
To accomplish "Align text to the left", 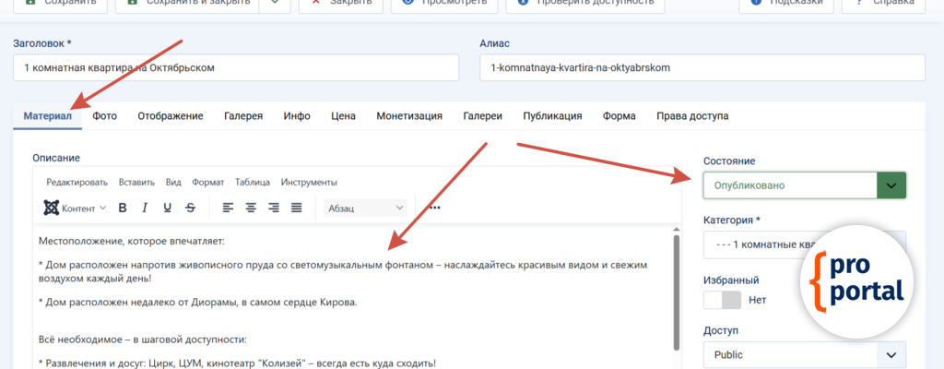I will coord(228,208).
